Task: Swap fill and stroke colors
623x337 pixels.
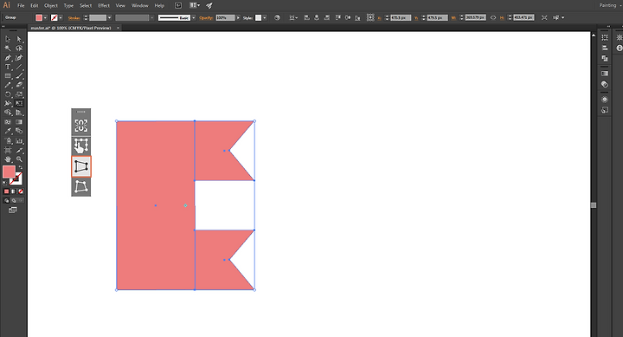Action: [20, 167]
